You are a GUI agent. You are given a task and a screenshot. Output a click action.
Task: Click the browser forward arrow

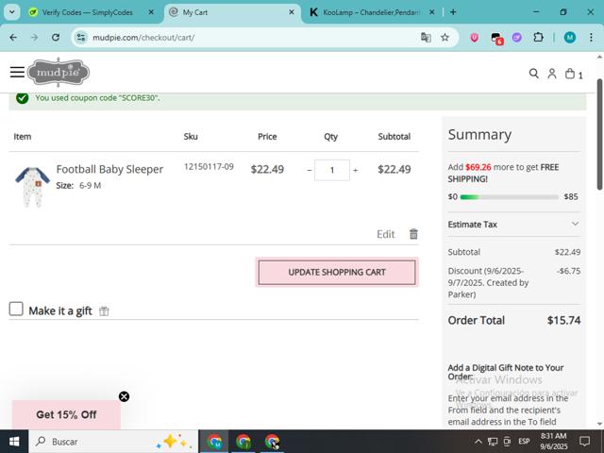pos(34,38)
